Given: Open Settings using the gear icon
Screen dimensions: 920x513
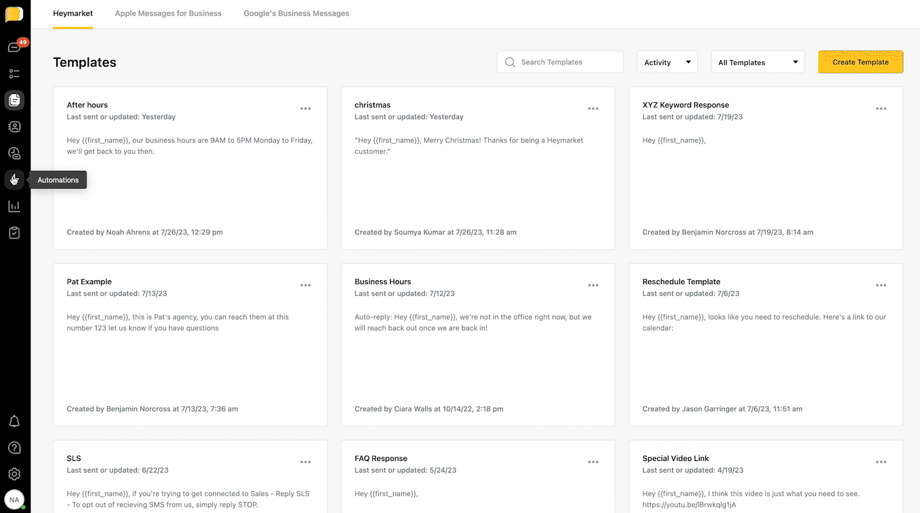Looking at the screenshot, I should pos(14,474).
